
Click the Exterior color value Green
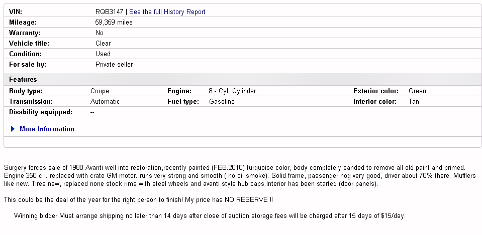pyautogui.click(x=417, y=91)
